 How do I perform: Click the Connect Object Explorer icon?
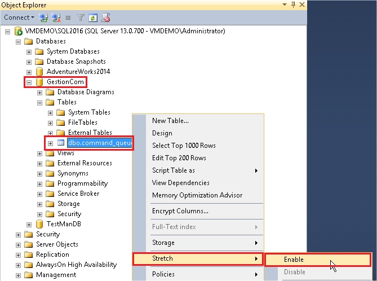click(x=43, y=18)
